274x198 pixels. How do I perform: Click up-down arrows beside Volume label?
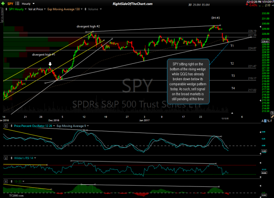(86, 9)
